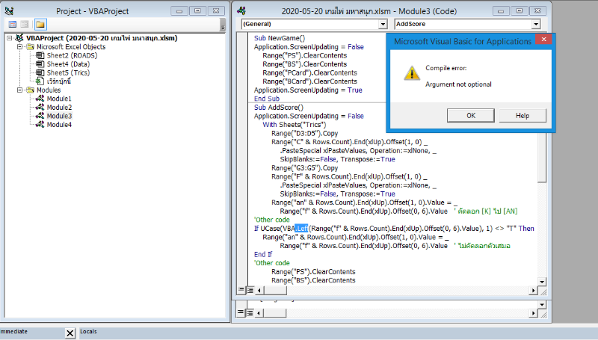The image size is (598, 340).
Task: Toggle Folders view in Project panel toolbar
Action: click(40, 24)
